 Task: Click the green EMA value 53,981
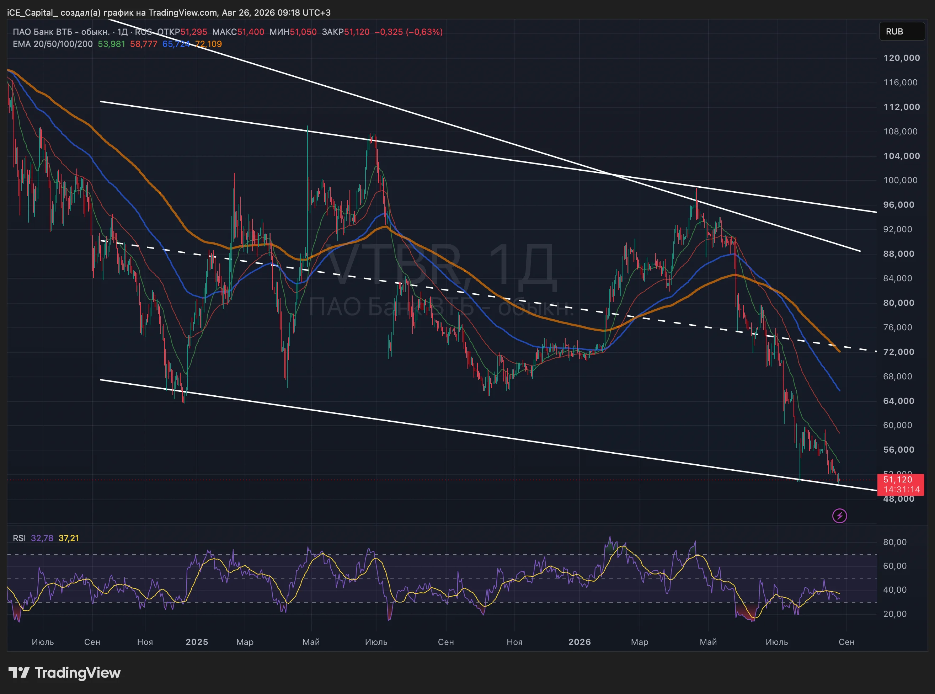[111, 44]
